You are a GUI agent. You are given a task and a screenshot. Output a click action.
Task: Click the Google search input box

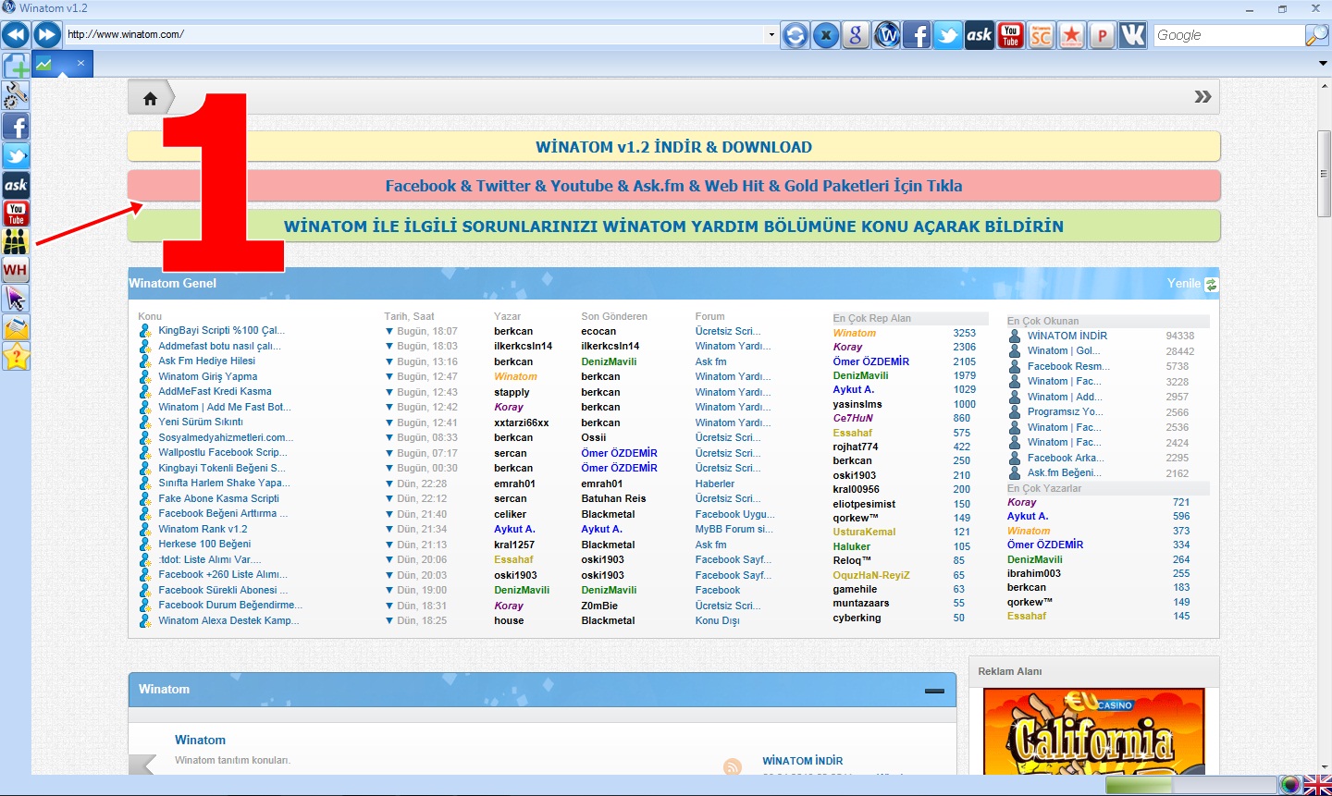click(1228, 35)
